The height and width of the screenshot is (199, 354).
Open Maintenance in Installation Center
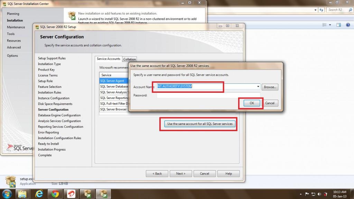coord(16,27)
